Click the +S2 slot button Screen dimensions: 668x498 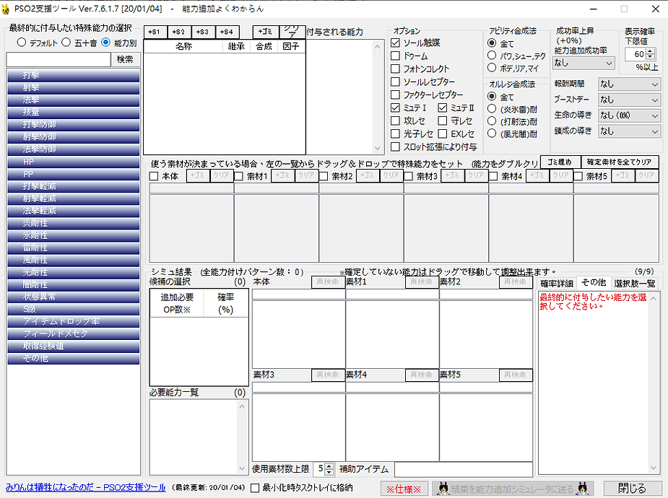(x=179, y=32)
